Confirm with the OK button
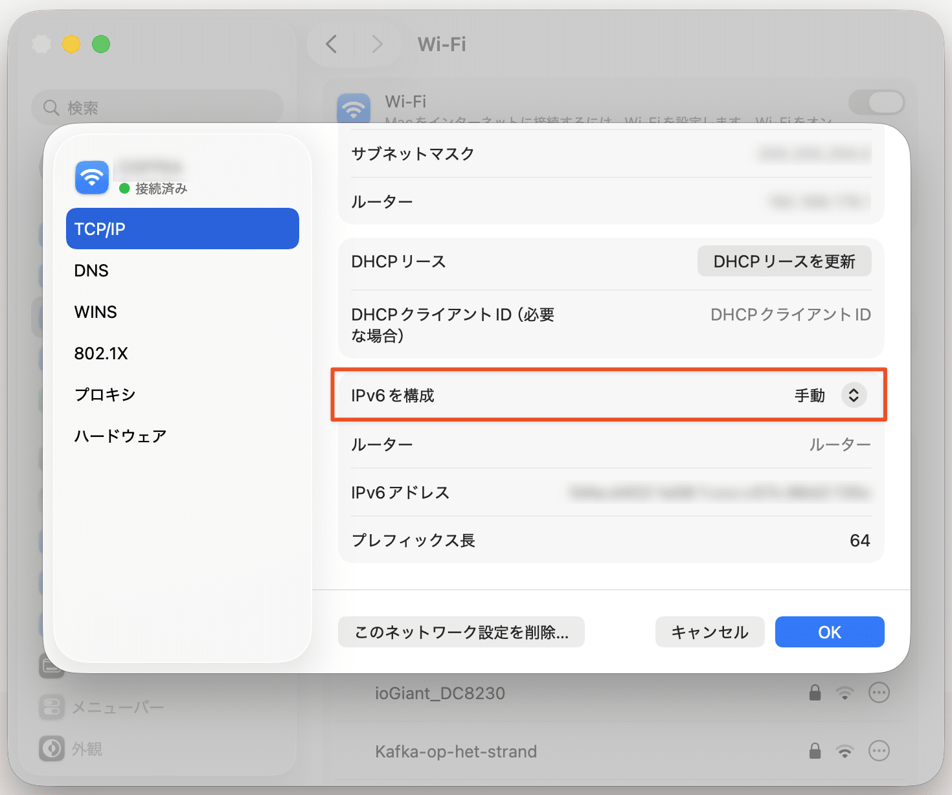 pos(830,632)
